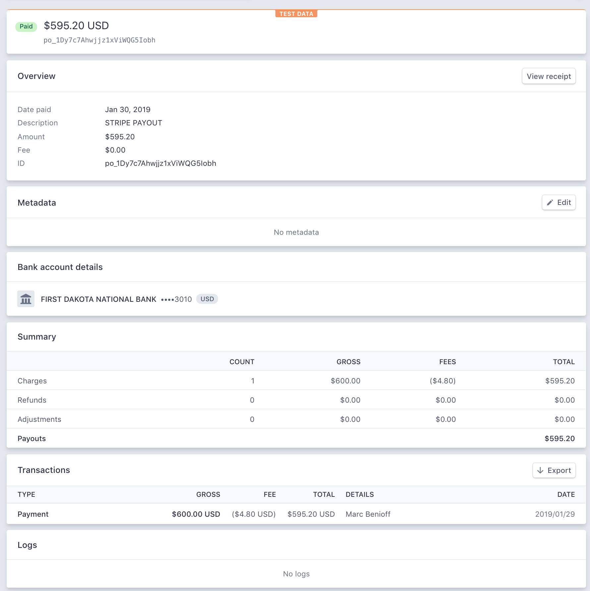Edit the payout metadata
The height and width of the screenshot is (591, 590).
pyautogui.click(x=559, y=203)
